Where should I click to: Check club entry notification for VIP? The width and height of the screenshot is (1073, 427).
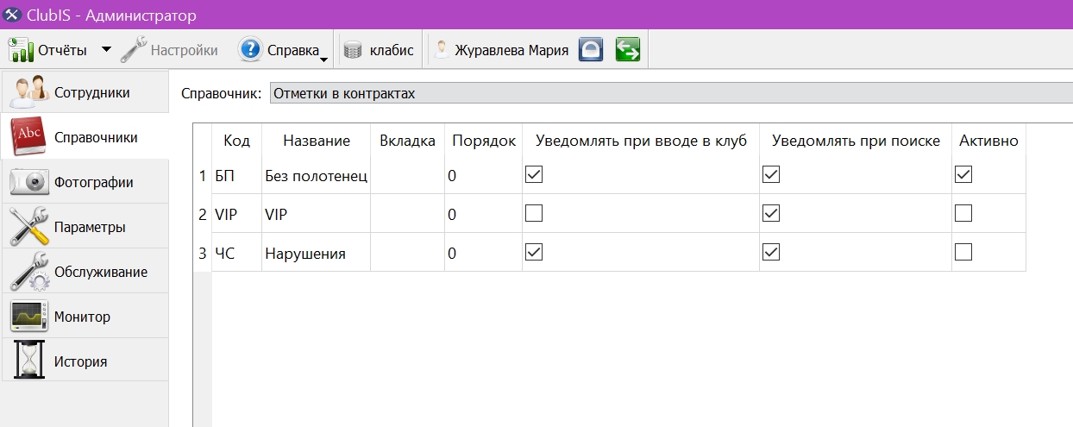tap(534, 213)
